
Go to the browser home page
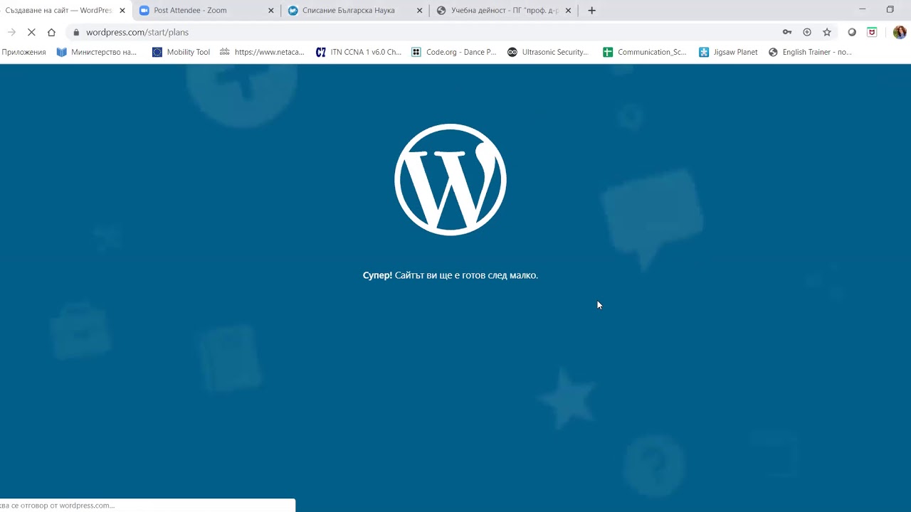[51, 32]
